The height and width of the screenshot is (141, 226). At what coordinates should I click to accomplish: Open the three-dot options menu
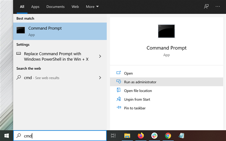pyautogui.click(x=218, y=7)
